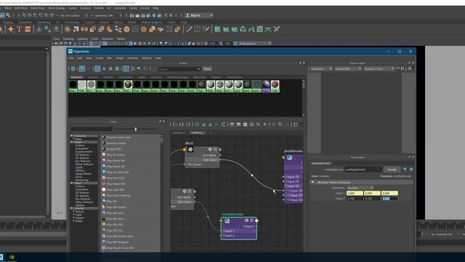
Task: Click the second Input 1 value field
Action: tap(372, 194)
